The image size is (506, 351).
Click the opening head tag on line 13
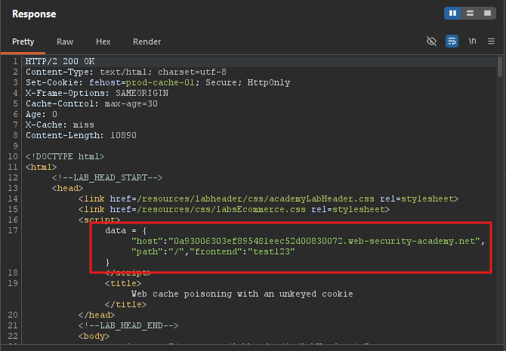[x=67, y=188]
